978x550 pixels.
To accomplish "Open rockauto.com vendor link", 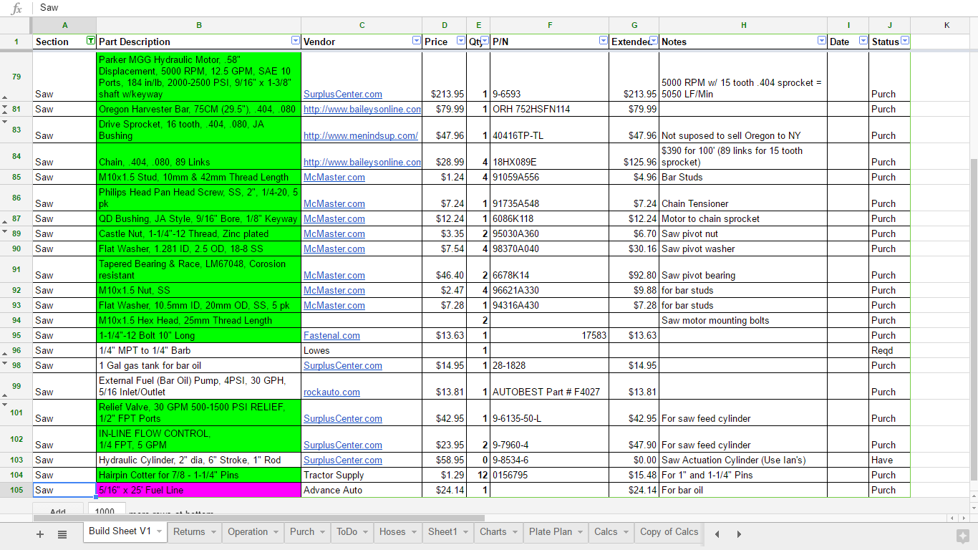I will coord(331,392).
